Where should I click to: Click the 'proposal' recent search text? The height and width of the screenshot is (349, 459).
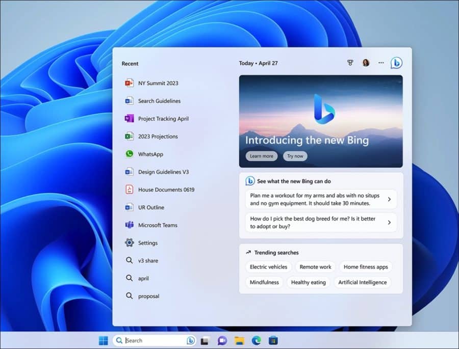tap(149, 297)
